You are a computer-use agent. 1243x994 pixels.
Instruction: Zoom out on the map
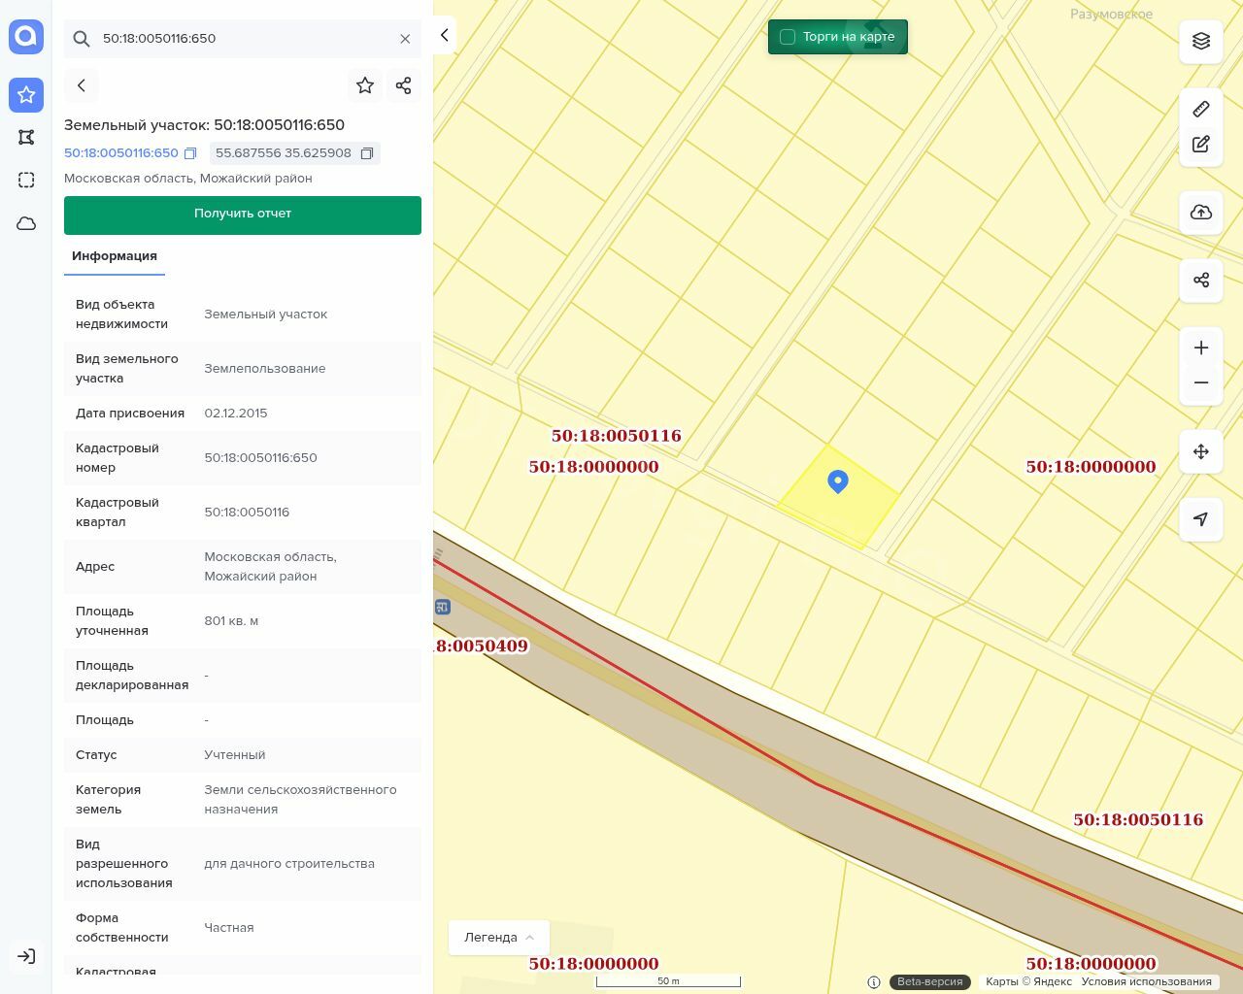(1201, 382)
